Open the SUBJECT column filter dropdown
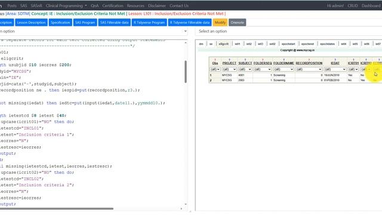Image resolution: width=382 pixels, height=215 pixels. click(x=245, y=69)
